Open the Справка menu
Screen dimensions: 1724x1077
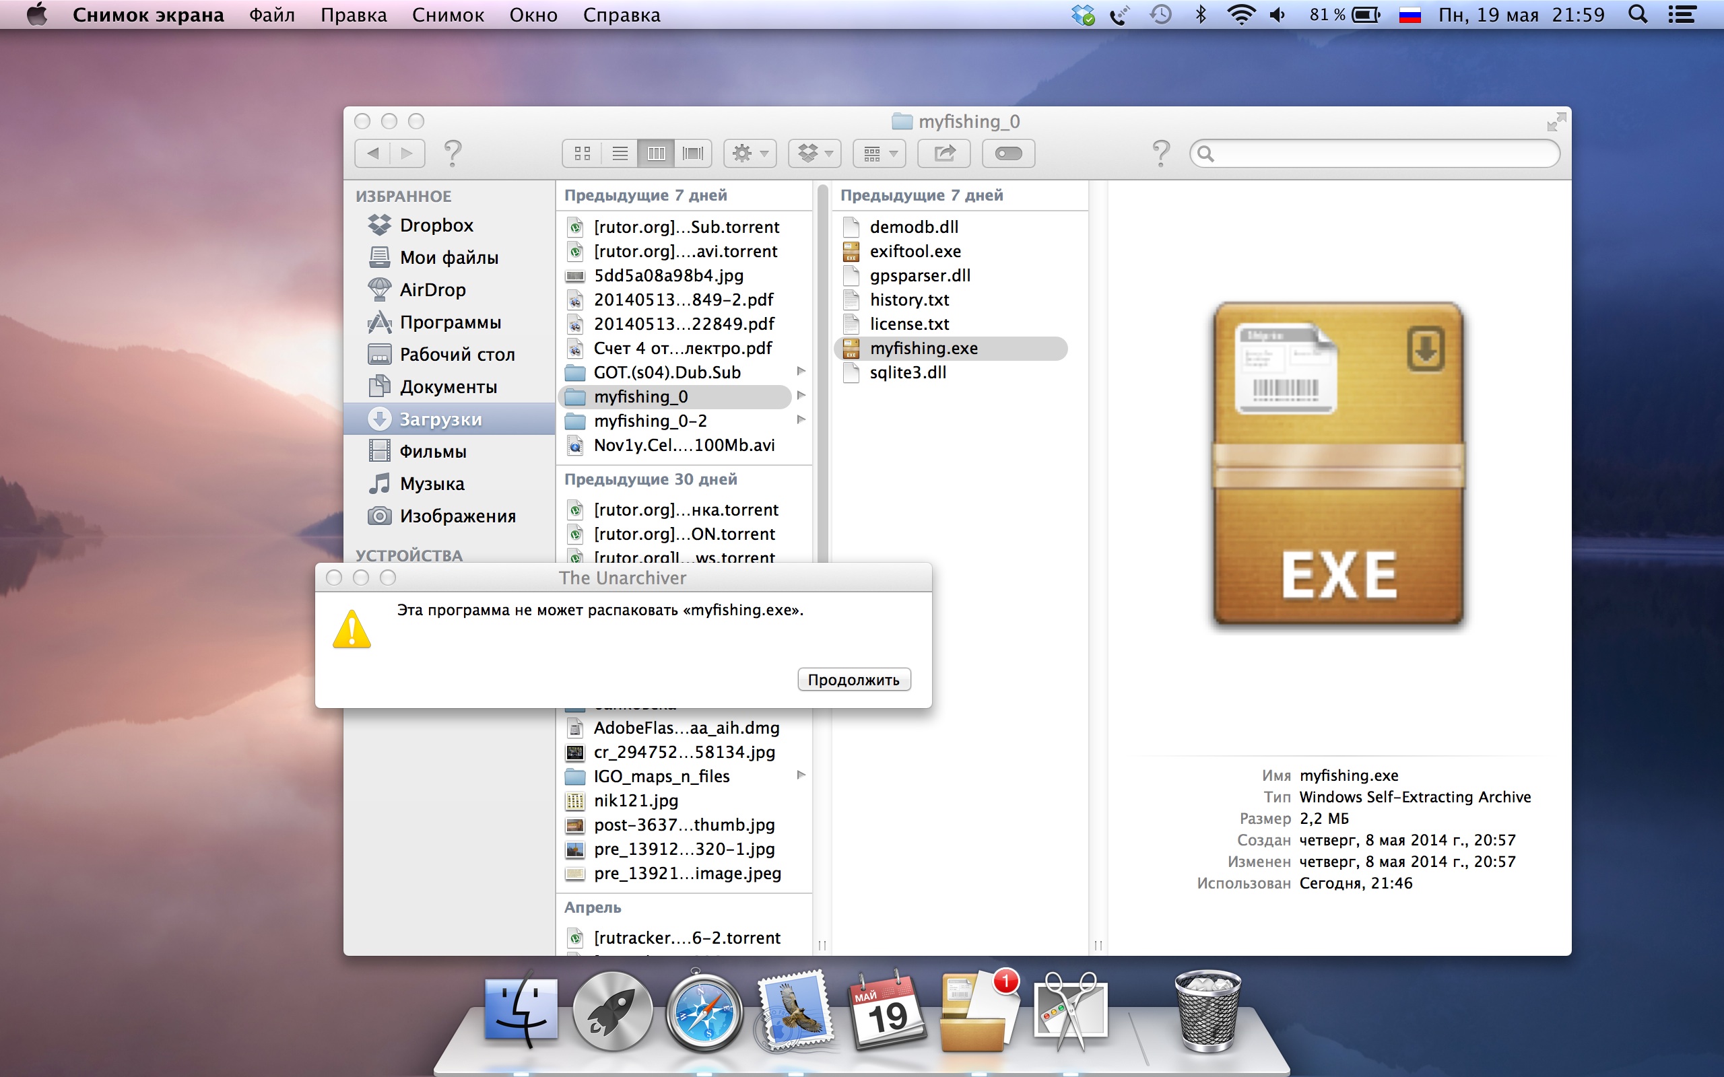click(x=621, y=15)
